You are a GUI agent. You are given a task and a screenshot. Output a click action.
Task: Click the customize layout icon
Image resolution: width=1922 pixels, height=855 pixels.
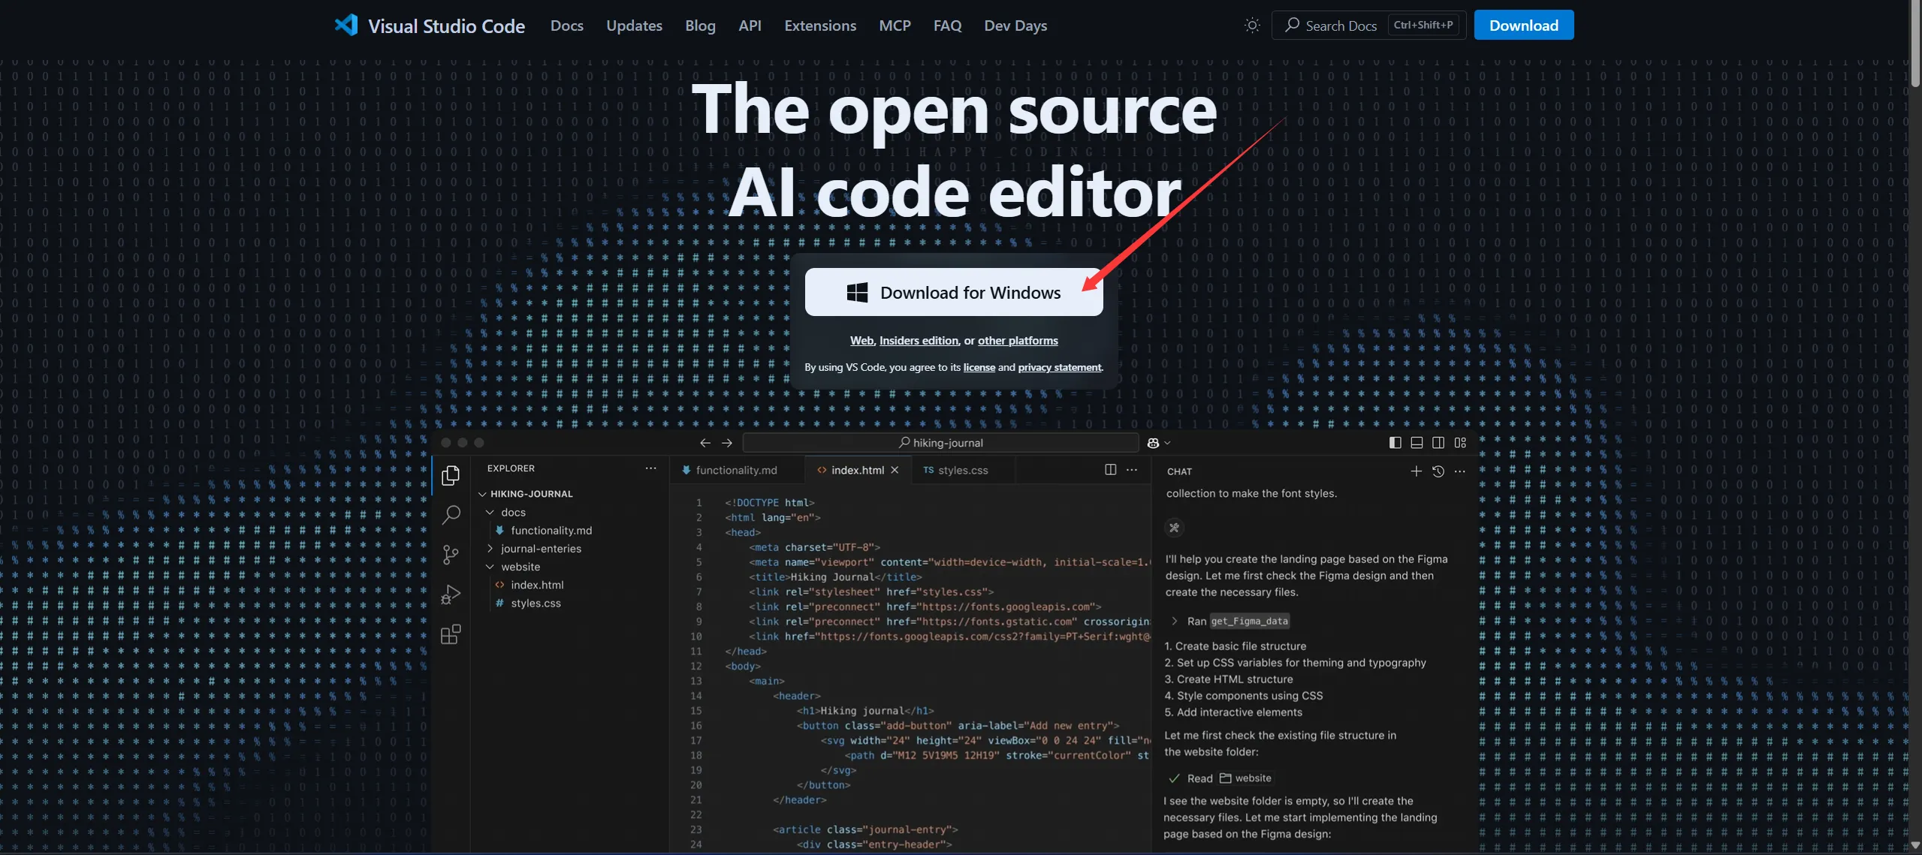click(1460, 443)
